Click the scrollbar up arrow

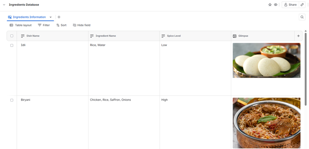tap(306, 31)
